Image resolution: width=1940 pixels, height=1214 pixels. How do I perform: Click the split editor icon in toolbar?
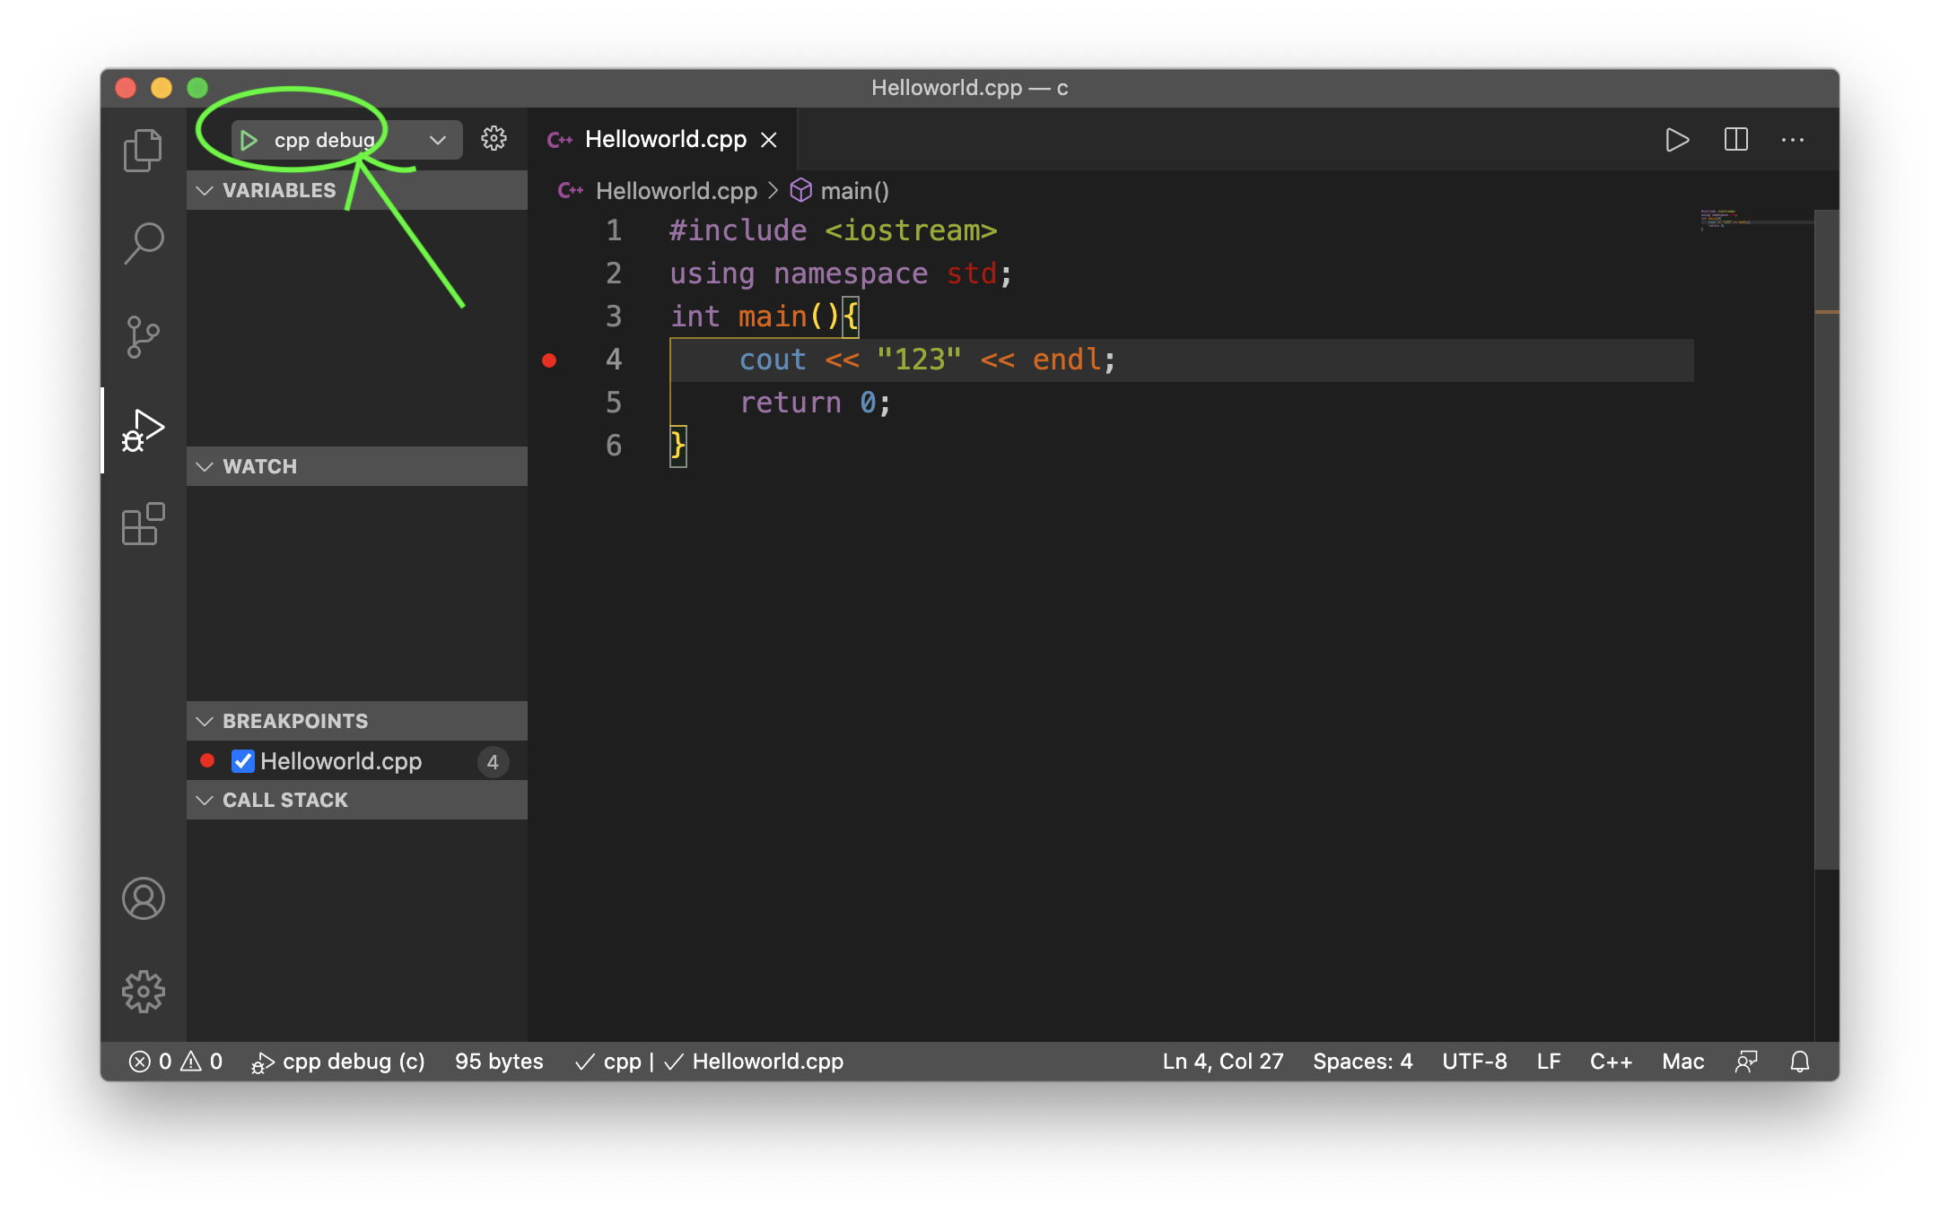pos(1735,140)
